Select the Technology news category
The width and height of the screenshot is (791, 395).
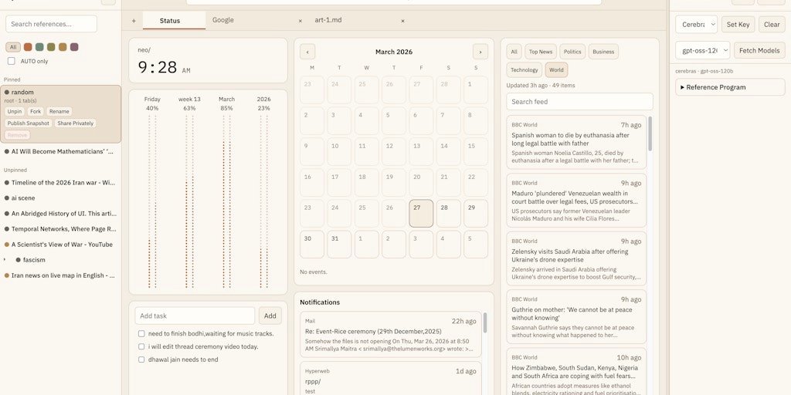525,70
